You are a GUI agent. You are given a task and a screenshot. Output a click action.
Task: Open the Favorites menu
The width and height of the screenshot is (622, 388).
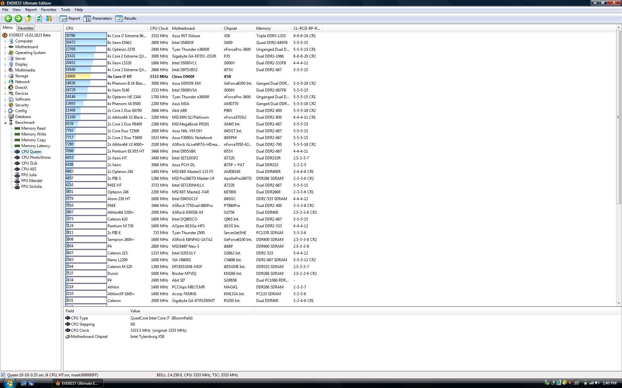49,10
